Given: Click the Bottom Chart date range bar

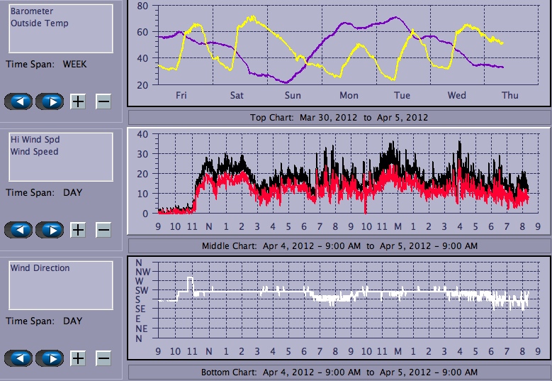Looking at the screenshot, I should click(339, 372).
